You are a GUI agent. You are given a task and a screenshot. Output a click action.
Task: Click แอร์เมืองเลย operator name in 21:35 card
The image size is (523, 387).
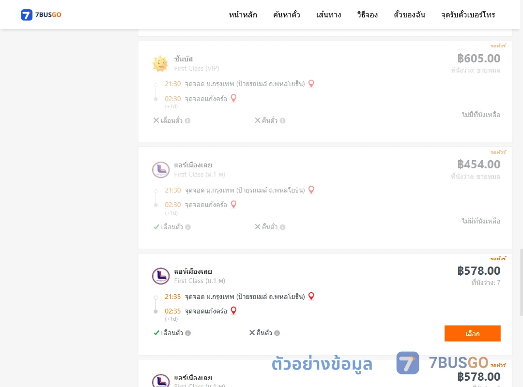coord(193,272)
